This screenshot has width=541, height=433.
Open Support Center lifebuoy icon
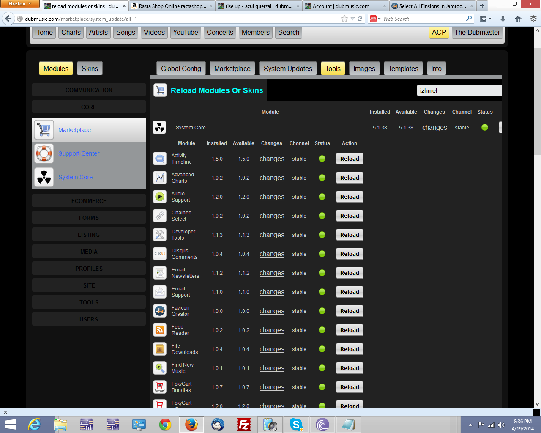tap(44, 153)
